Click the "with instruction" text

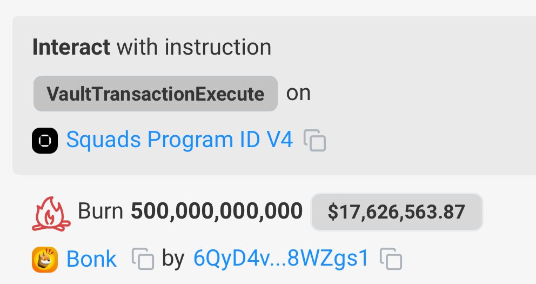click(x=194, y=47)
